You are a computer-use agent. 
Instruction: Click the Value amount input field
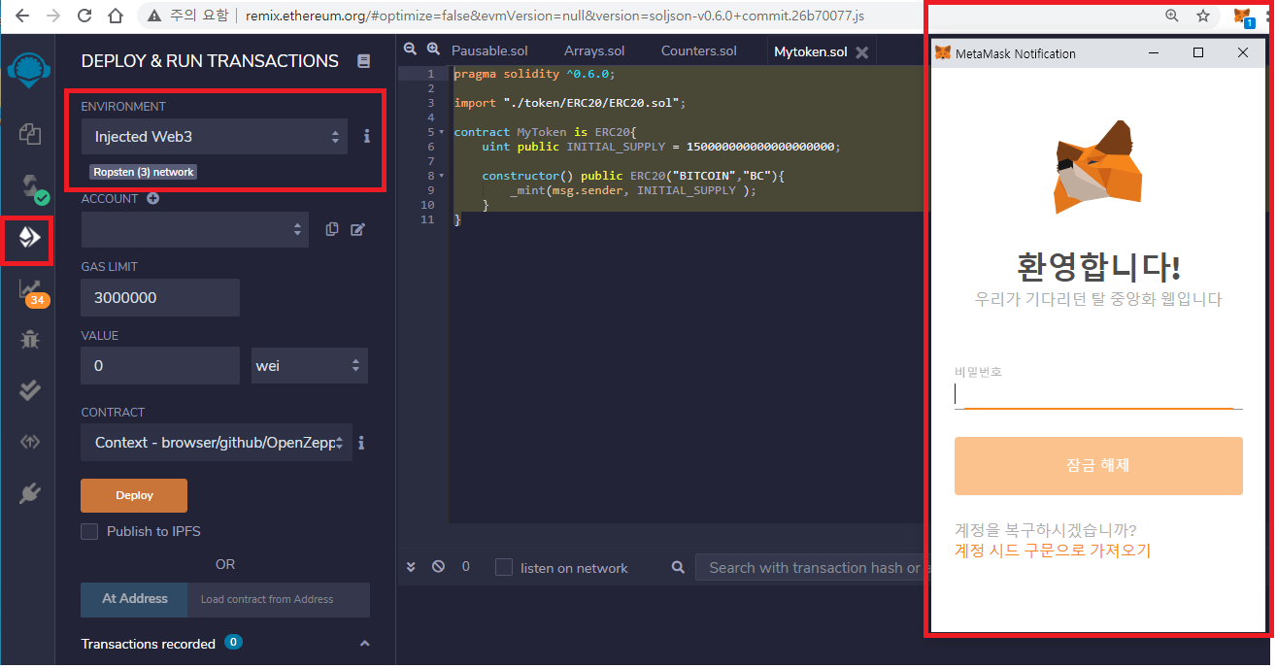(160, 366)
